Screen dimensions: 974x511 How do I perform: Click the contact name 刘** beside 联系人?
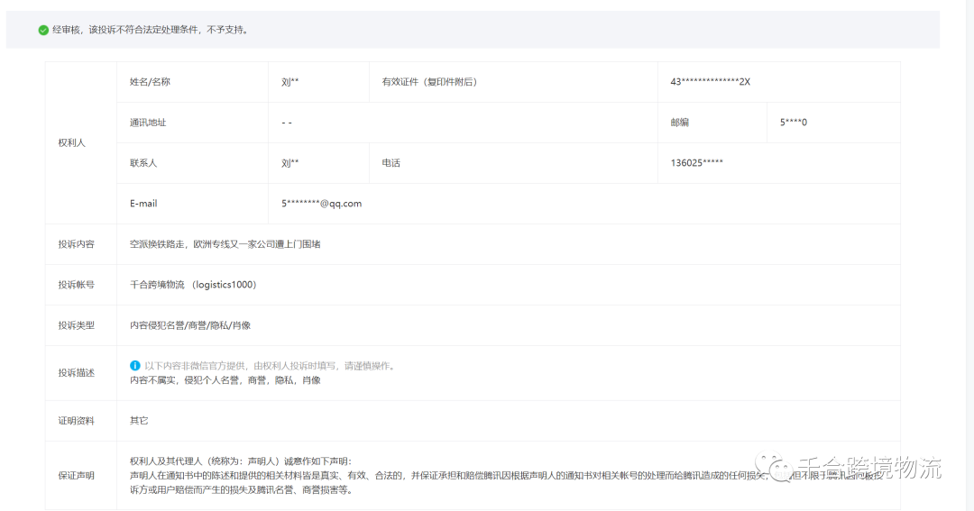290,163
